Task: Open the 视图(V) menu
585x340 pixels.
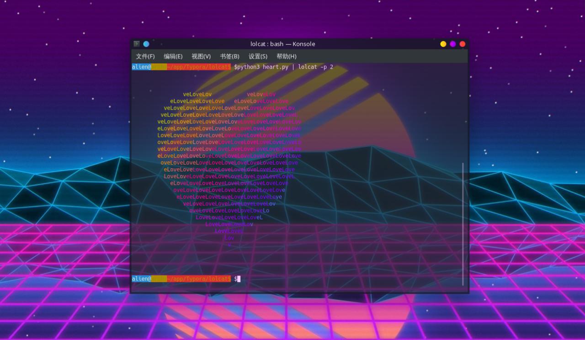Action: [201, 56]
